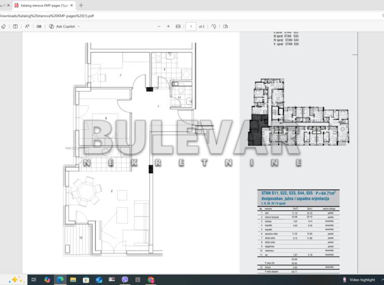This screenshot has width=384, height=285.
Task: Click the Fit to width icon
Action: click(178, 26)
